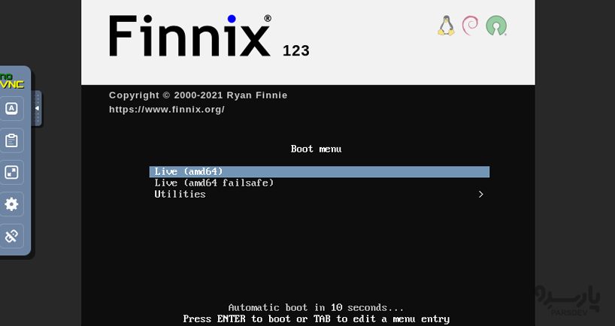Click the noVNC logo
Image resolution: width=615 pixels, height=326 pixels.
click(x=12, y=80)
